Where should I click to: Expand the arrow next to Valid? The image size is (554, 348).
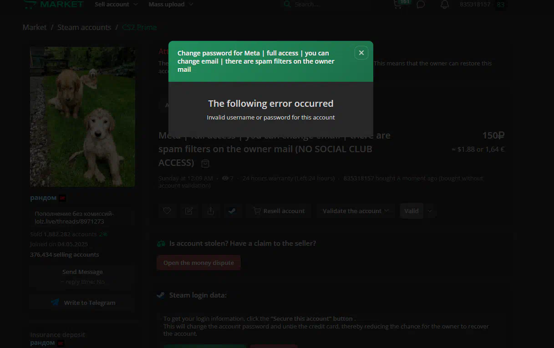tap(430, 211)
